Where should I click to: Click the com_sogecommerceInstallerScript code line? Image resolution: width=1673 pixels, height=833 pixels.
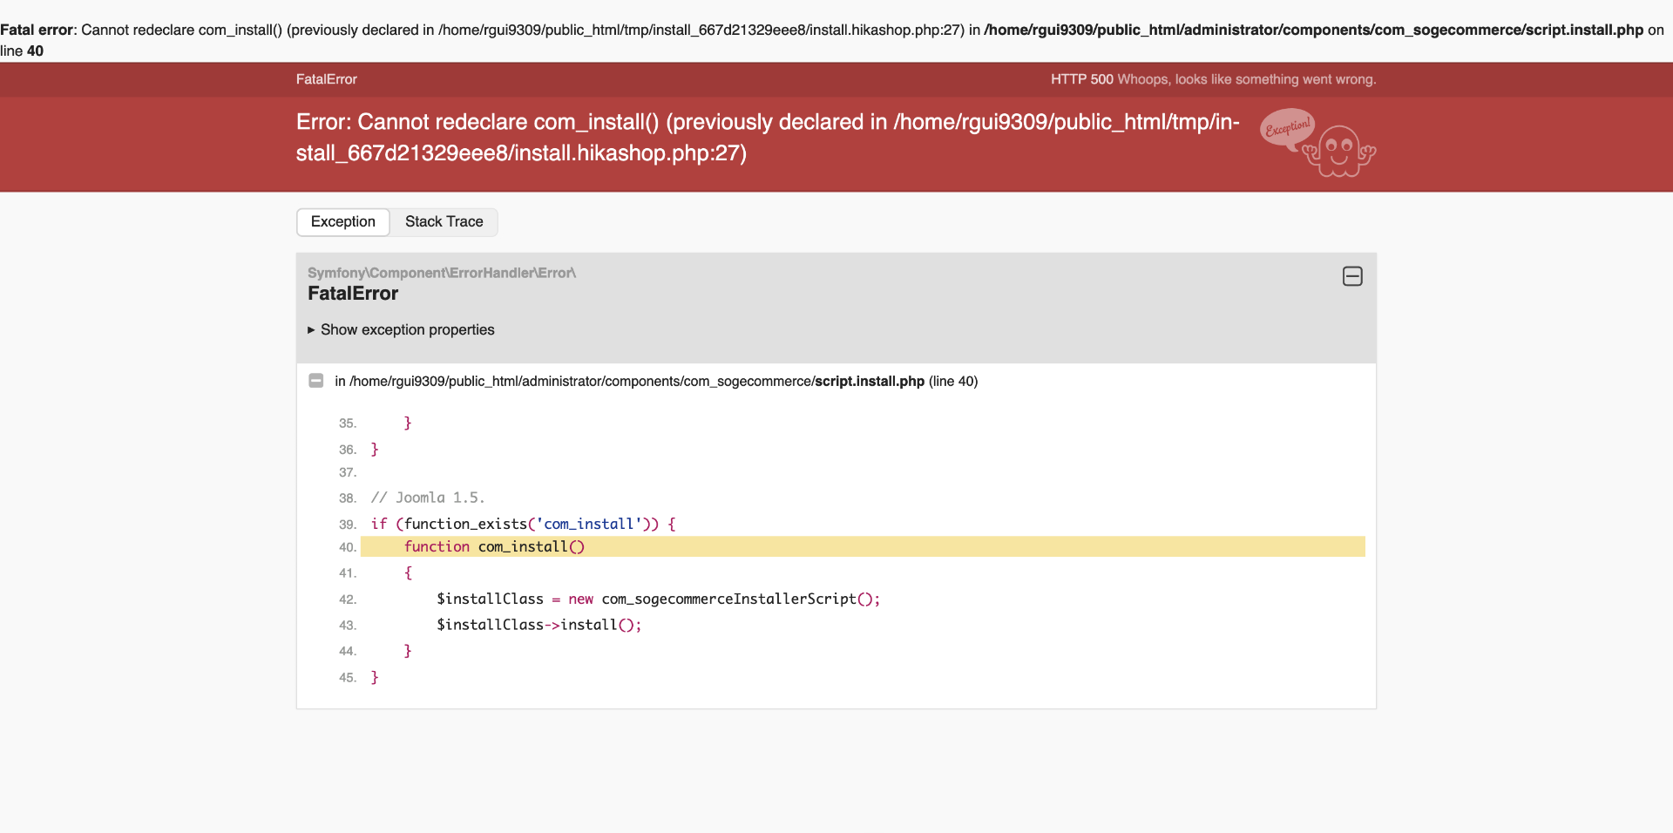pyautogui.click(x=658, y=599)
